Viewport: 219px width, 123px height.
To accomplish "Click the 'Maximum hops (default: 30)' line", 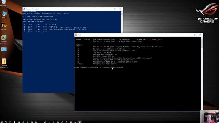I will click(x=105, y=54).
